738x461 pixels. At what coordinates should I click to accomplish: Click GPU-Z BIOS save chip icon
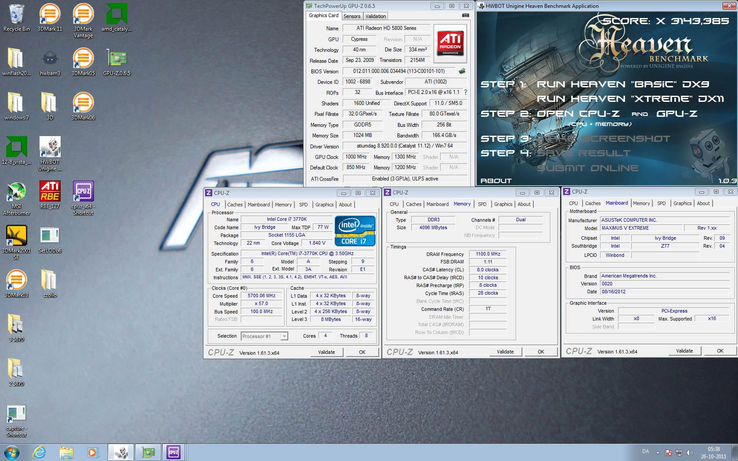click(x=462, y=71)
